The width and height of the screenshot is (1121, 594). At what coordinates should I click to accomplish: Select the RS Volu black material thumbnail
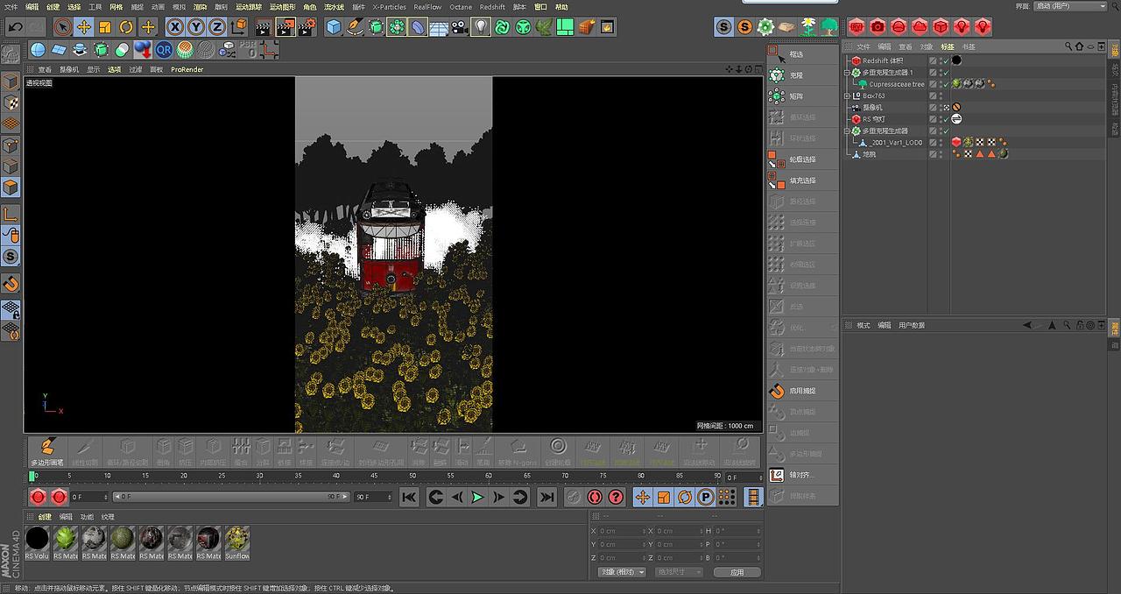tap(37, 541)
